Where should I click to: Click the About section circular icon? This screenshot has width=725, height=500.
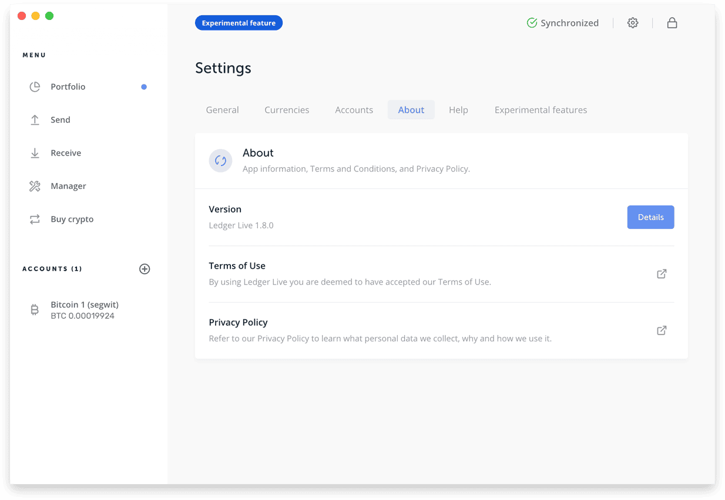220,160
